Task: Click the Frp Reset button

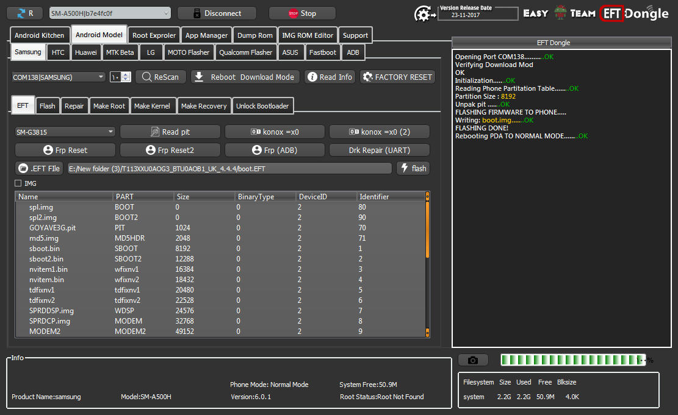Action: pos(65,150)
